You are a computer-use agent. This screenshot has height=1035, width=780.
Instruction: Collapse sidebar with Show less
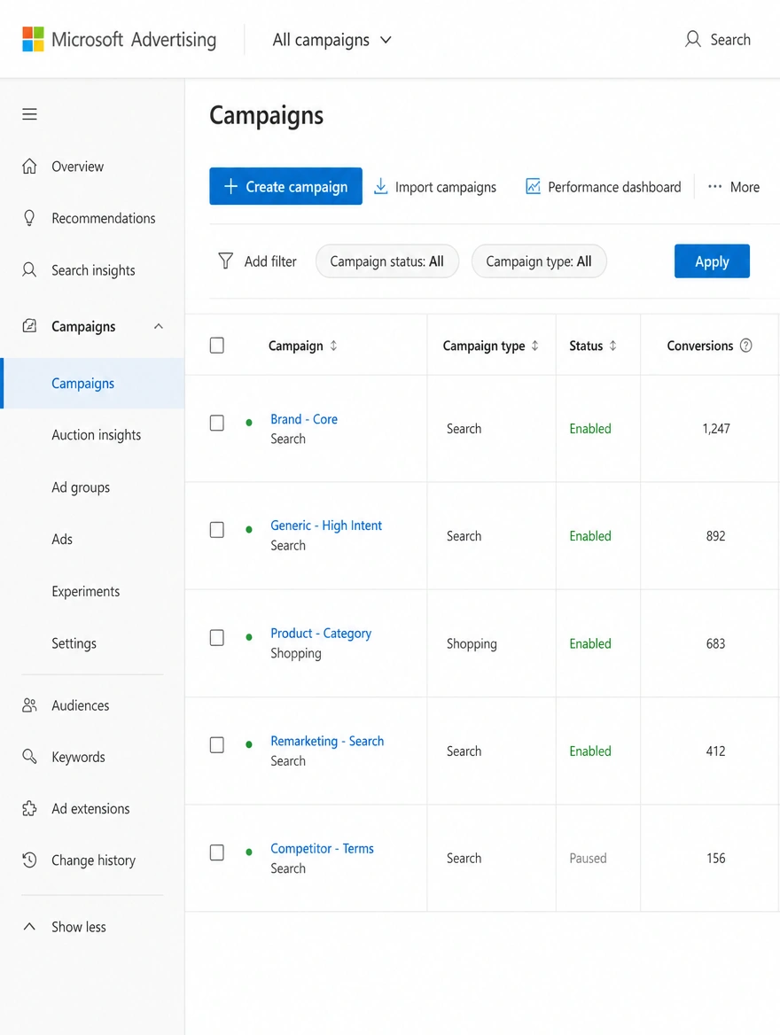(65, 927)
